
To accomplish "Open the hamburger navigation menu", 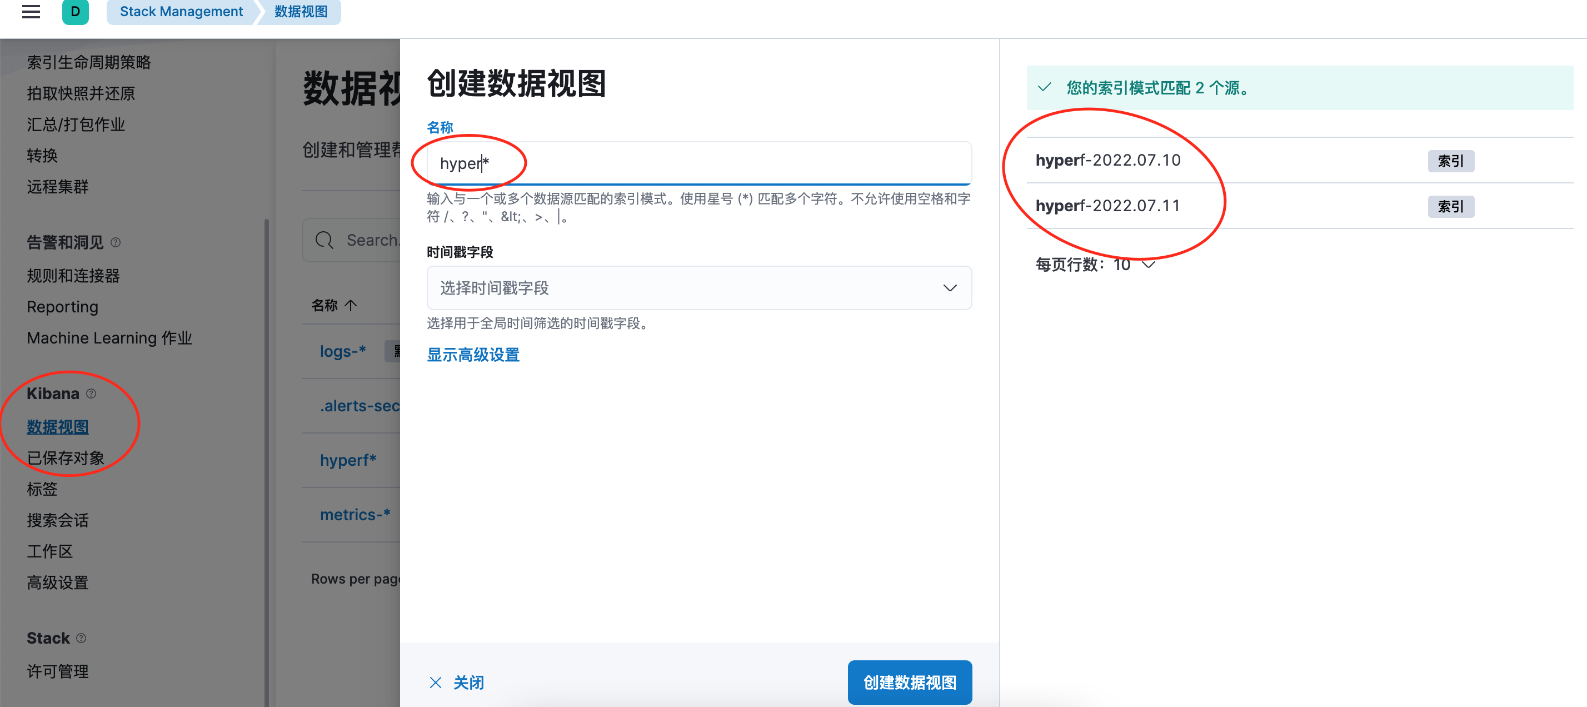I will coord(30,12).
